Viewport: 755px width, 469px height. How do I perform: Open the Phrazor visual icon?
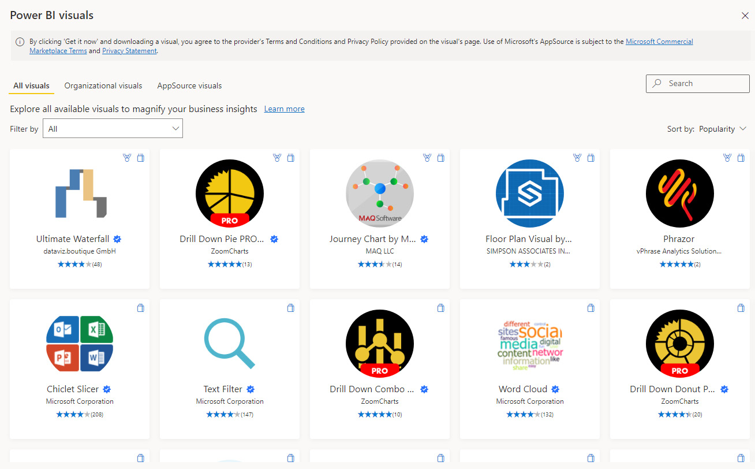click(x=680, y=193)
